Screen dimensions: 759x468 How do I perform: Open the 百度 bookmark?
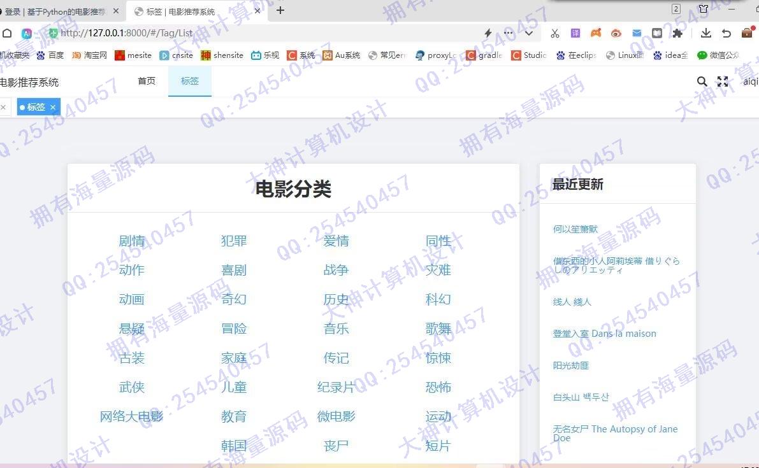coord(50,55)
